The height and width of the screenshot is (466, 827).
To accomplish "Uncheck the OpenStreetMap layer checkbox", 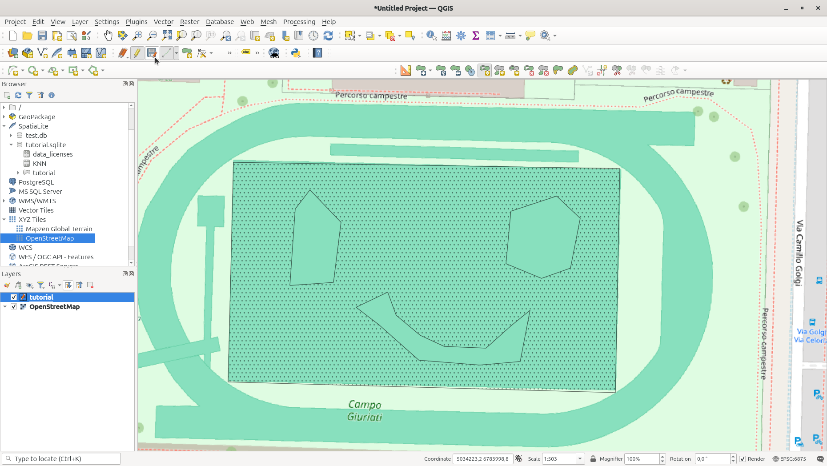I will [14, 307].
